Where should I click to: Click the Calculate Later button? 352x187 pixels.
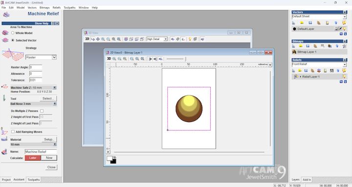click(33, 158)
